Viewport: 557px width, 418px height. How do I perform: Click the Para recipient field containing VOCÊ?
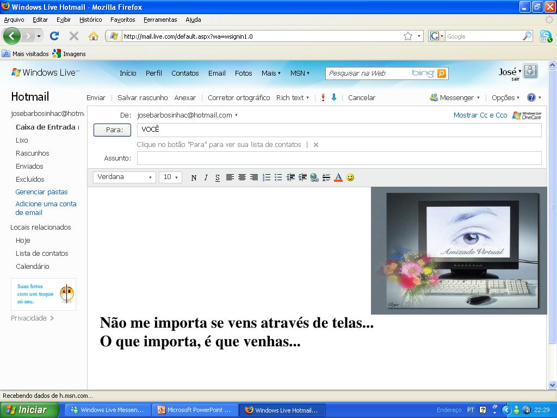[339, 130]
